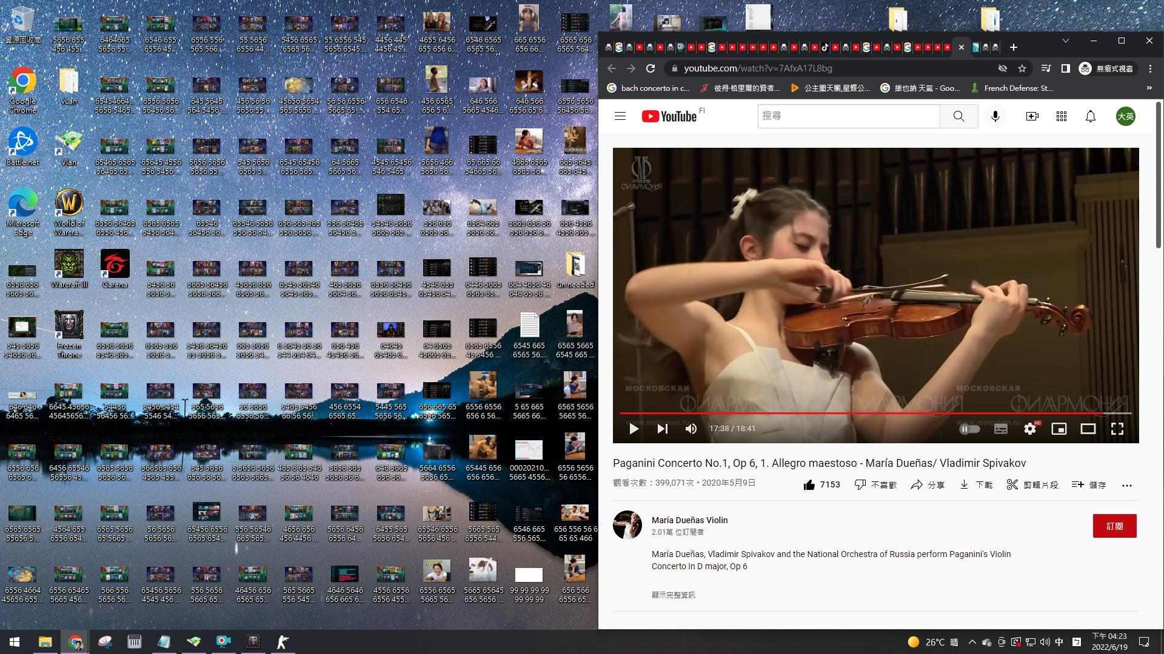
Task: Toggle the autoplay switch in player
Action: coord(969,429)
